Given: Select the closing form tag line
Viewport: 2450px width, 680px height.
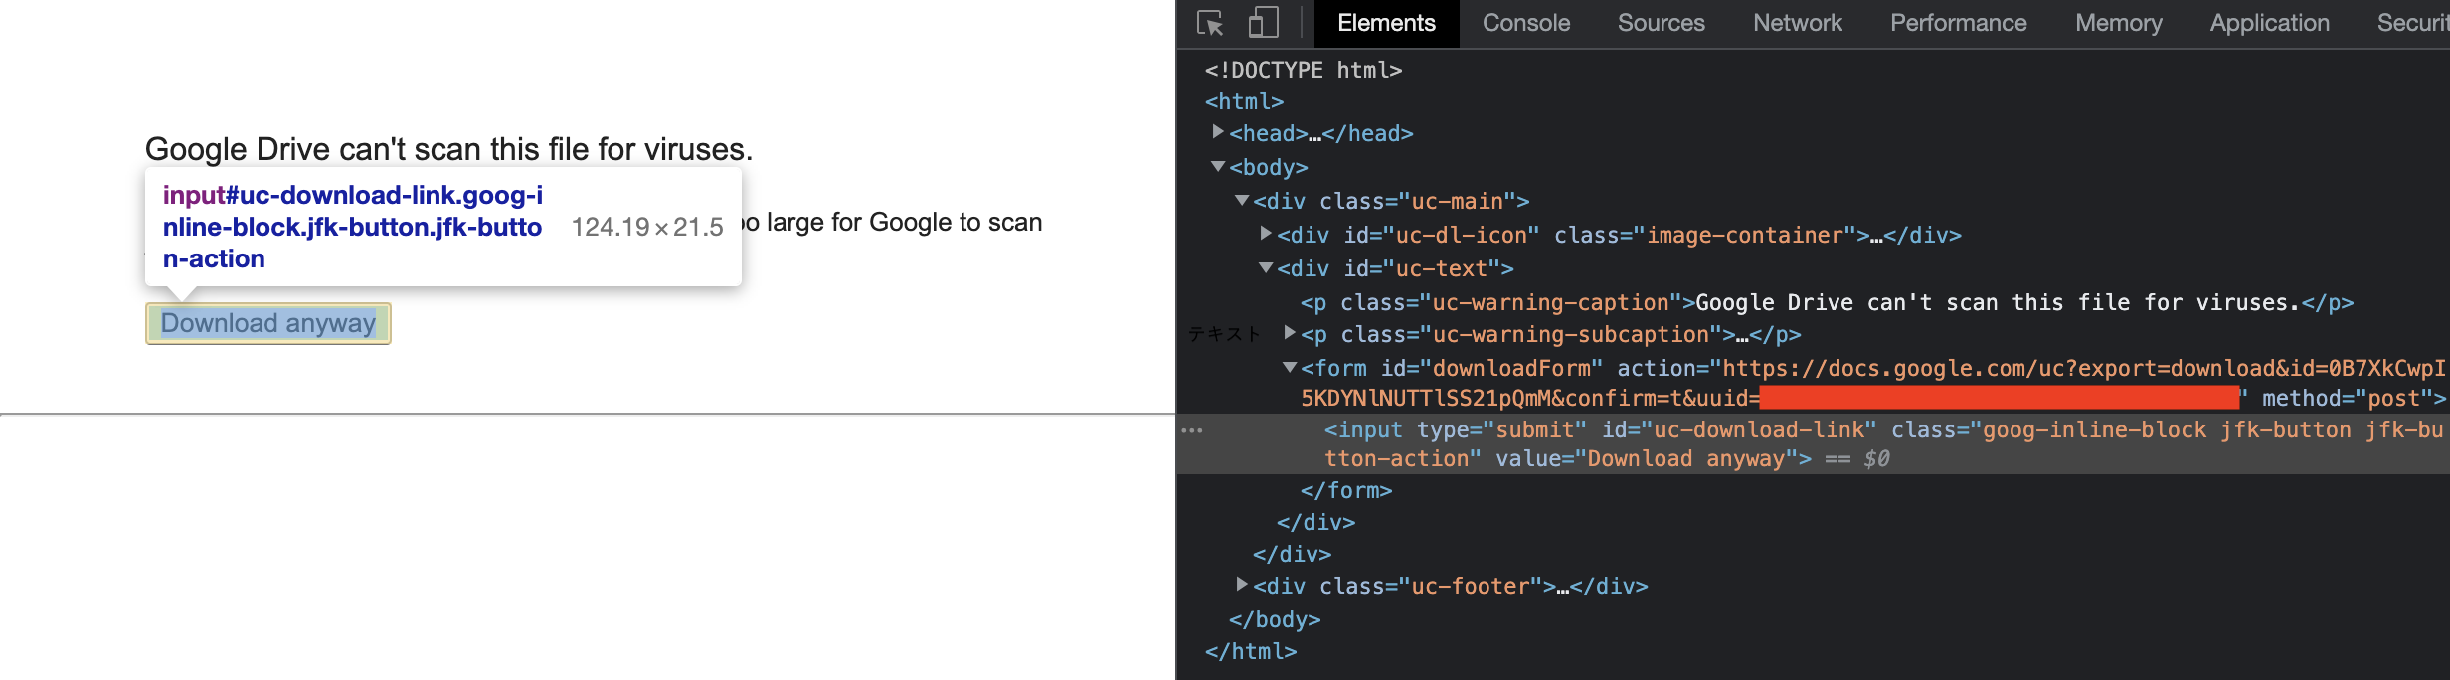Looking at the screenshot, I should 1346,490.
